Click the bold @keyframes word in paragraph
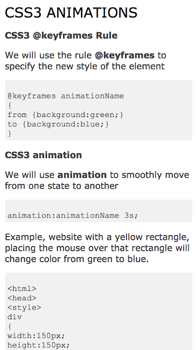The width and height of the screenshot is (196, 350). 125,55
